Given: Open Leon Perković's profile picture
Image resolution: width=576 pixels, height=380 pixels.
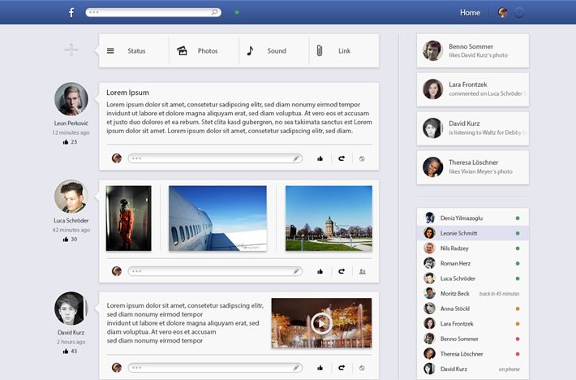Looking at the screenshot, I should tap(71, 99).
